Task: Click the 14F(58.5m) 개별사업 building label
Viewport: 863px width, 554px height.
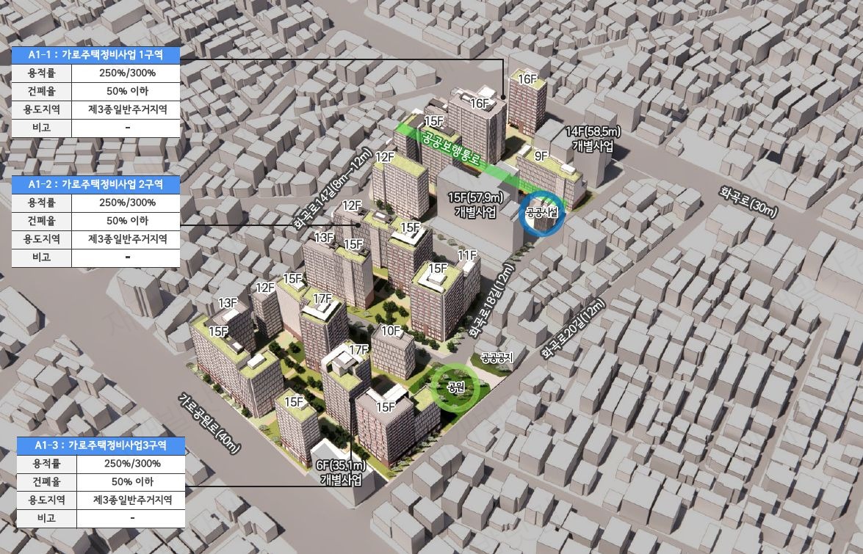Action: pyautogui.click(x=593, y=139)
